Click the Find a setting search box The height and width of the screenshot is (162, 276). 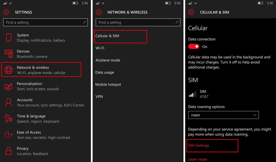point(45,22)
